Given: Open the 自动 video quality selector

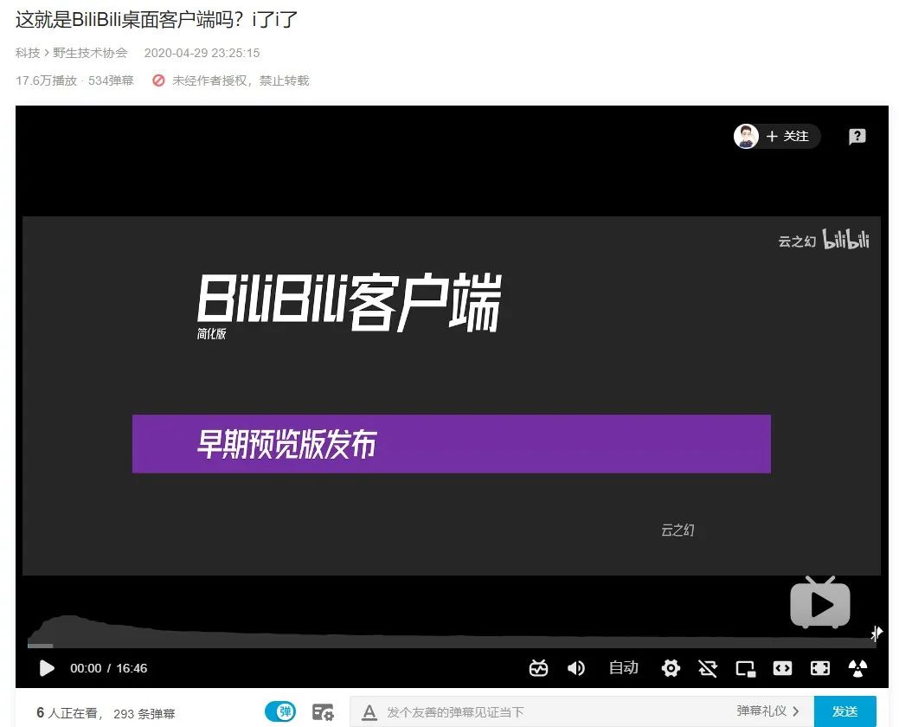Looking at the screenshot, I should coord(623,668).
